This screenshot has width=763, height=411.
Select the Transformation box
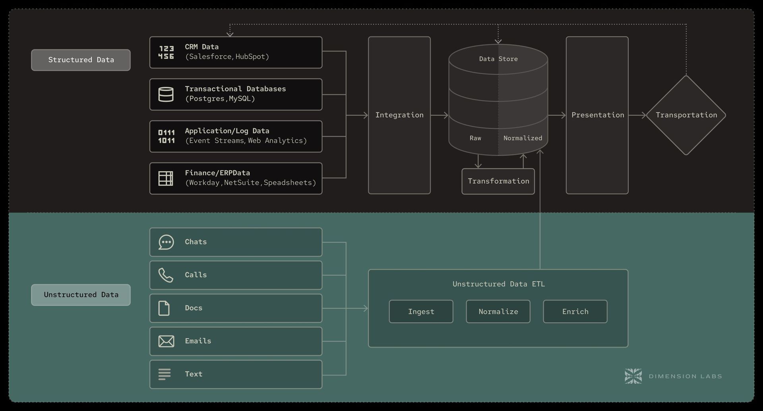click(498, 181)
